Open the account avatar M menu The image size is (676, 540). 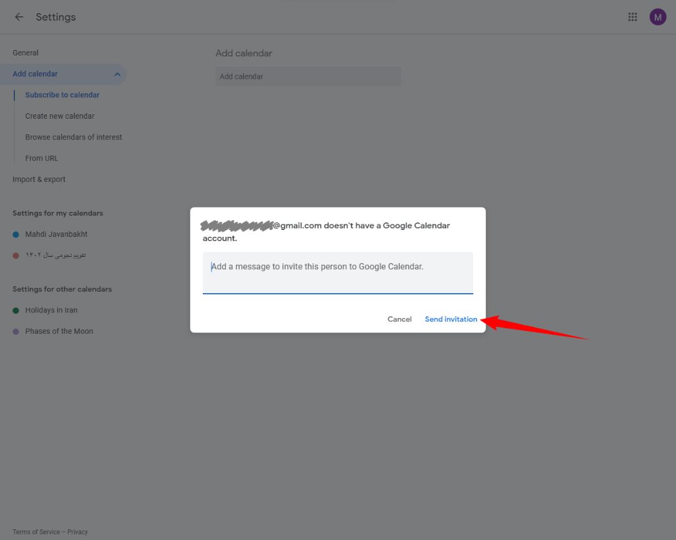coord(657,17)
